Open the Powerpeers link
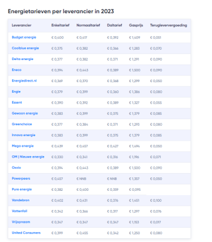Screen dimensions: 212x242 pyautogui.click(x=21, y=179)
